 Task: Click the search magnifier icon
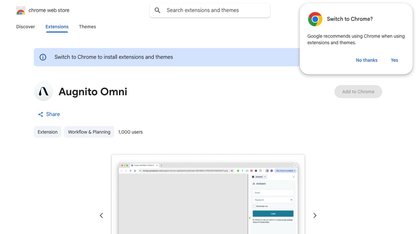(x=158, y=10)
